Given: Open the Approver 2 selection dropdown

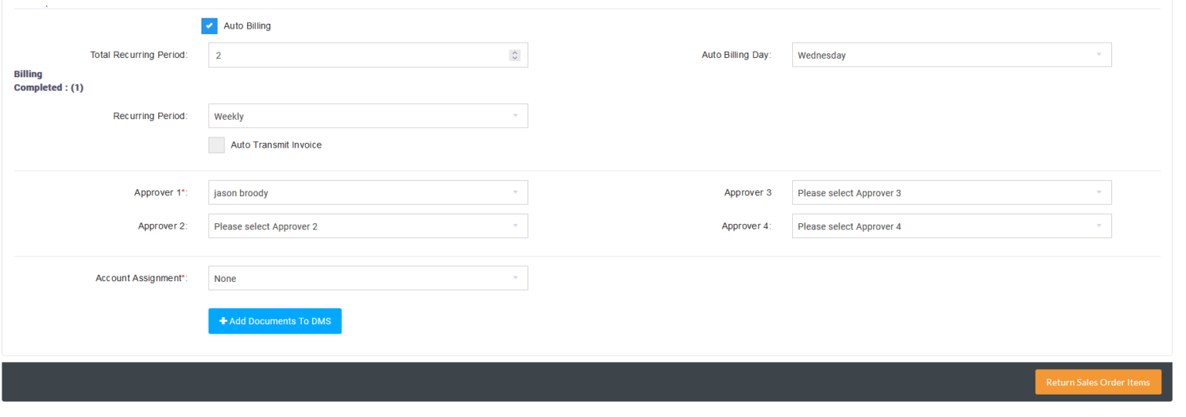Looking at the screenshot, I should coord(368,226).
